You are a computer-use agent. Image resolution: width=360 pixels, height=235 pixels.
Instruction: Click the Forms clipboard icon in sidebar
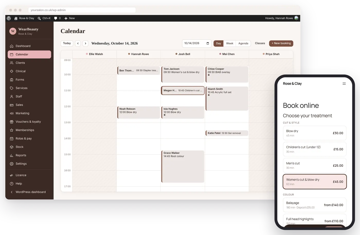pyautogui.click(x=12, y=80)
